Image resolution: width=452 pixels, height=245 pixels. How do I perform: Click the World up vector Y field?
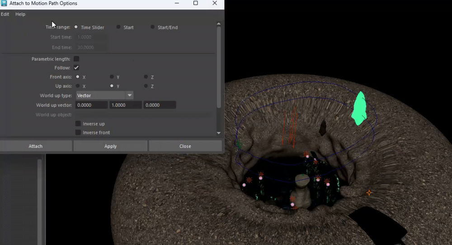pyautogui.click(x=125, y=105)
